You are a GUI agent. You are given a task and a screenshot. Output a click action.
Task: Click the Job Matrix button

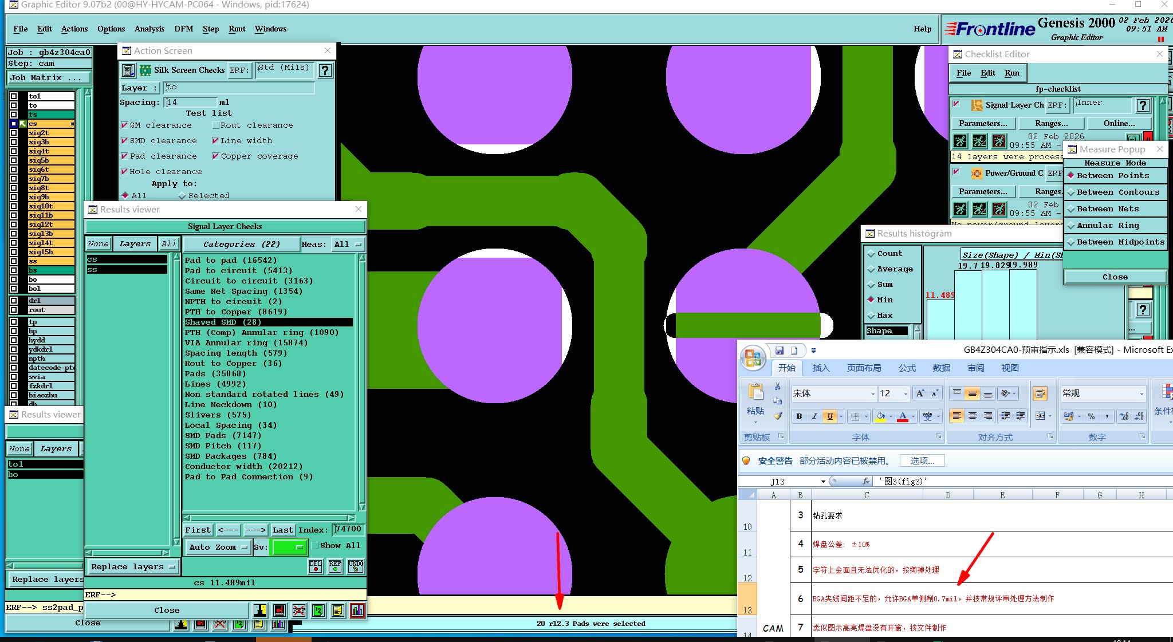(x=49, y=78)
